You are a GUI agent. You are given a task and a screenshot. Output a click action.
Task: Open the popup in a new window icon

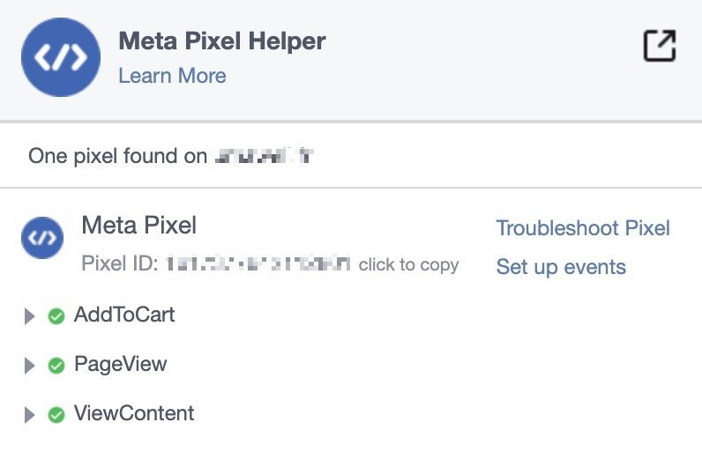pos(660,45)
